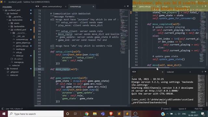Collapse the root scotland_yard folder
Image resolution: width=208 pixels, height=117 pixels.
pos(3,10)
